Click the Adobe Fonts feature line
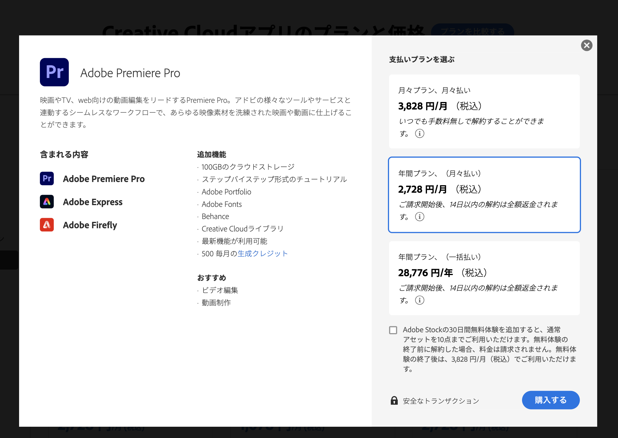618x438 pixels. (222, 204)
